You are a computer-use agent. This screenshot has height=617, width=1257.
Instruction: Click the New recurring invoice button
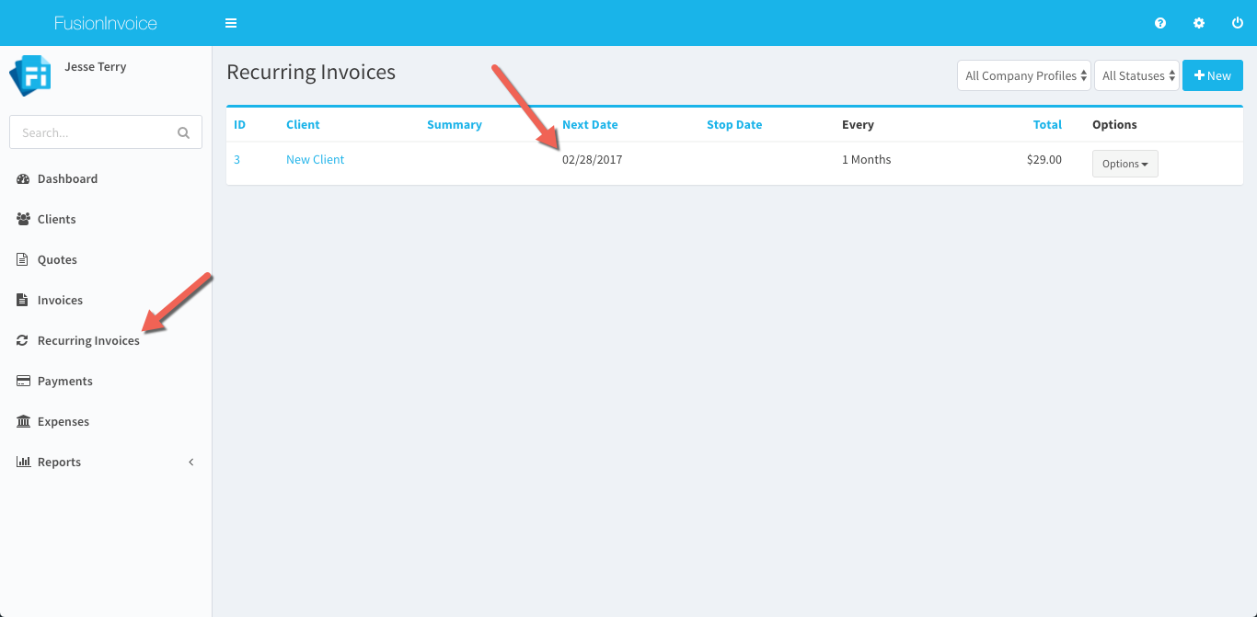tap(1212, 76)
